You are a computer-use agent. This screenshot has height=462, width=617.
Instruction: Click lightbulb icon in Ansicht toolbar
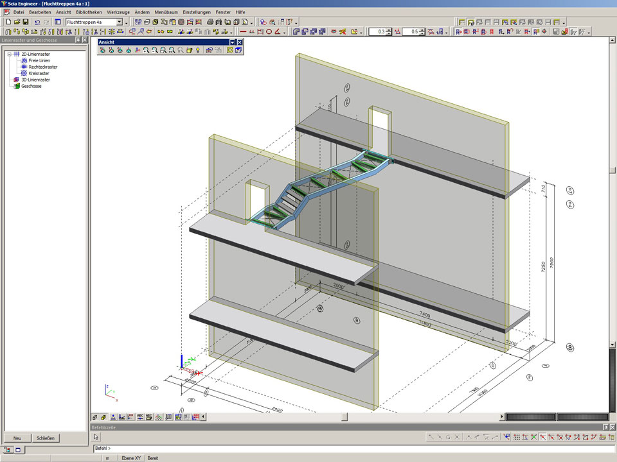tap(198, 50)
